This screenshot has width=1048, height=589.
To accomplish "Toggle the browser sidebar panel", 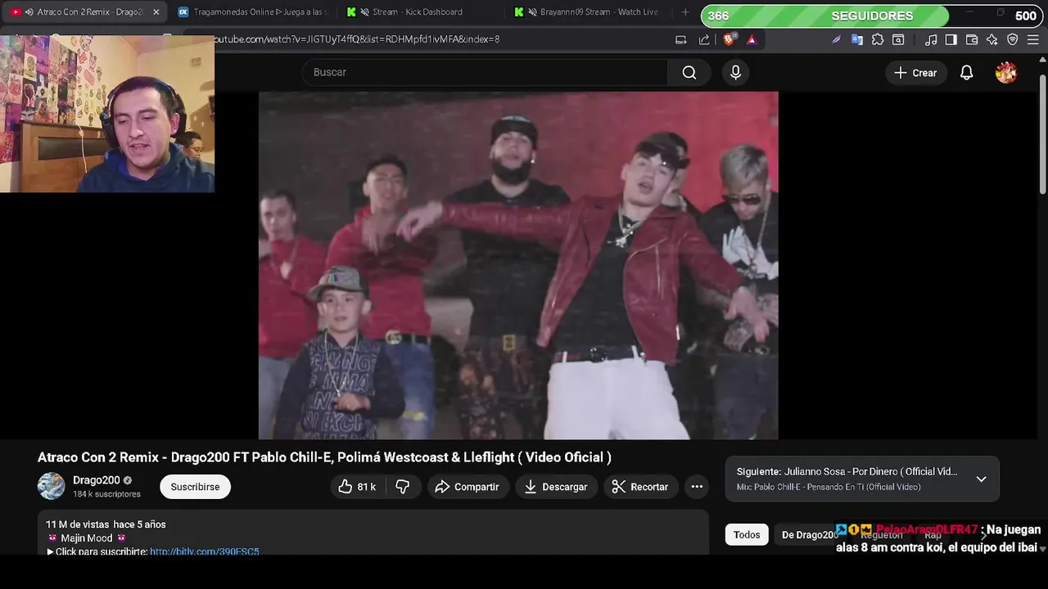I will click(x=951, y=39).
